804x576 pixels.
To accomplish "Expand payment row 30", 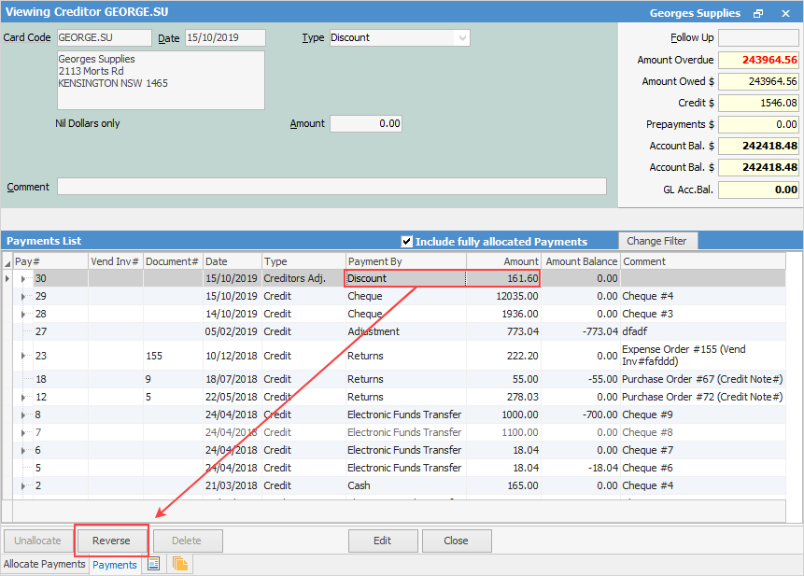I will (23, 279).
